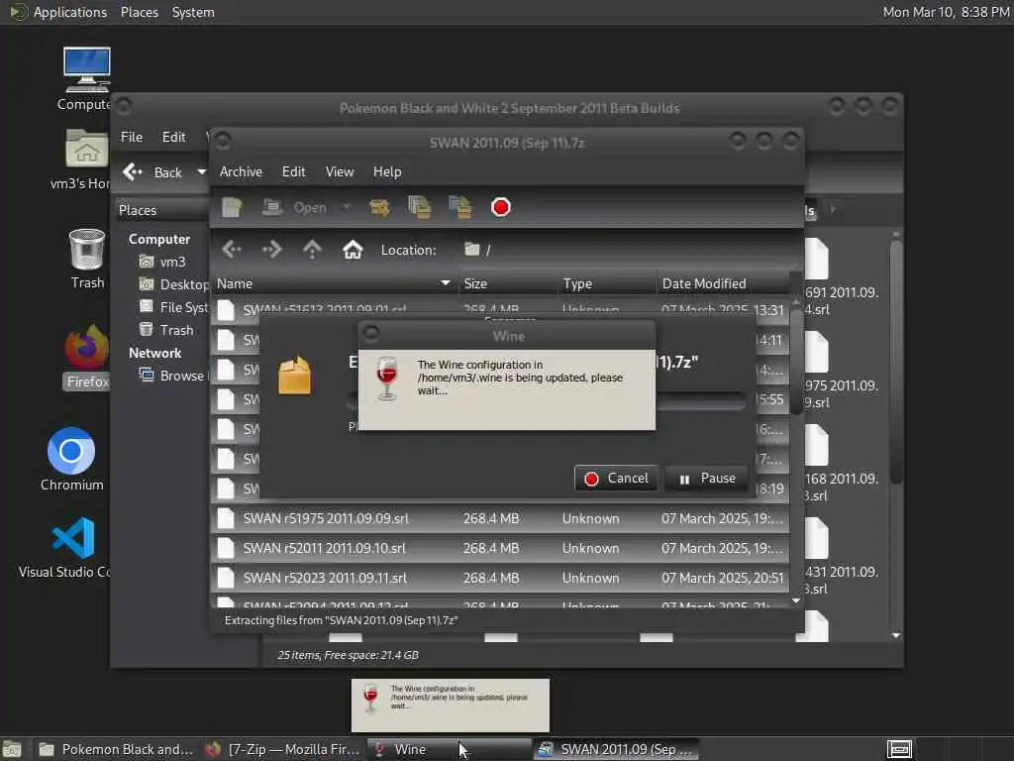This screenshot has height=761, width=1014.
Task: Expand Back history dropdown arrow
Action: point(202,172)
